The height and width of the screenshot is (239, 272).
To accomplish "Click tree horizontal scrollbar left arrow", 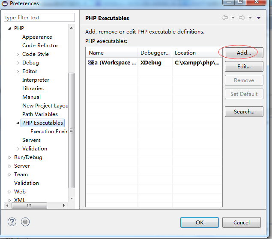I will pyautogui.click(x=7, y=205).
